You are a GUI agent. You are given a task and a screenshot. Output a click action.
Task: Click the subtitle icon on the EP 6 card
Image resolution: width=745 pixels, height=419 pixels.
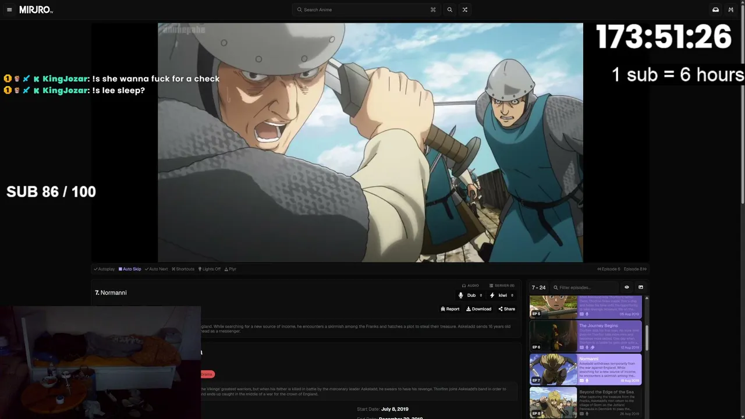(x=581, y=347)
